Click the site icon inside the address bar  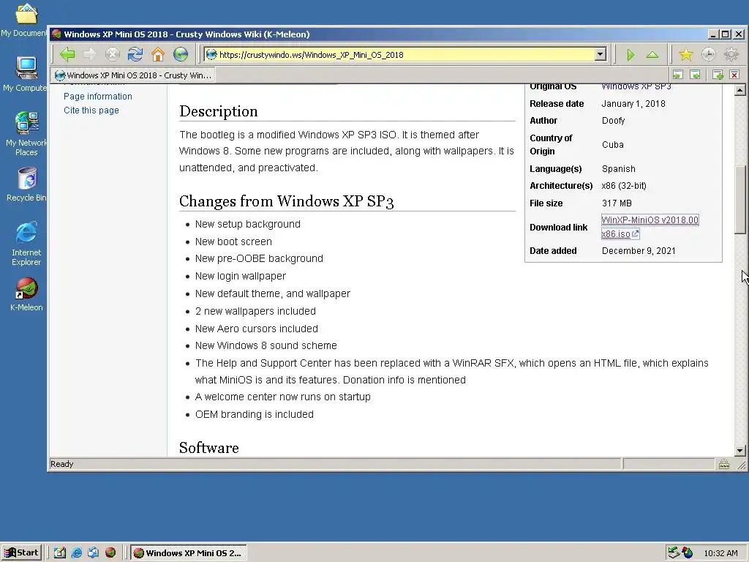coord(211,54)
